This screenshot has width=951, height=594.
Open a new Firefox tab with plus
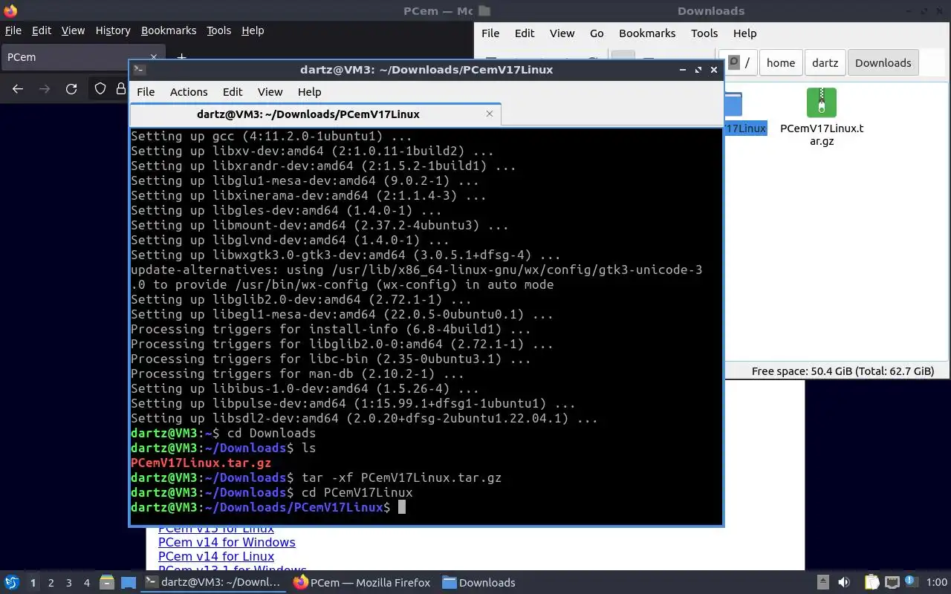[181, 57]
